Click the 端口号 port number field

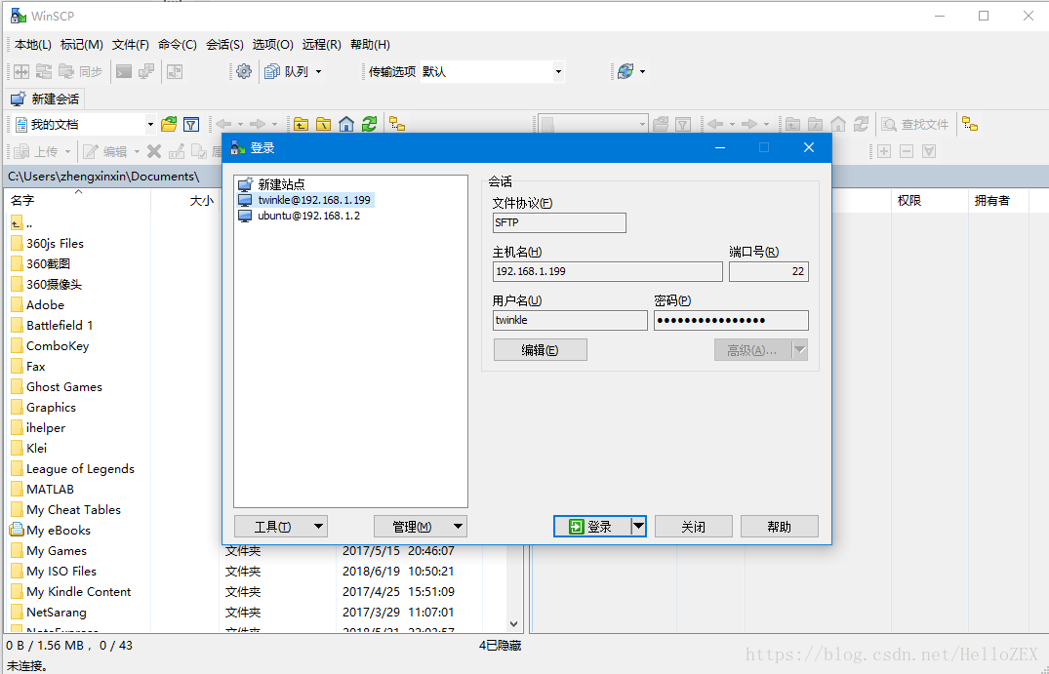tap(769, 271)
